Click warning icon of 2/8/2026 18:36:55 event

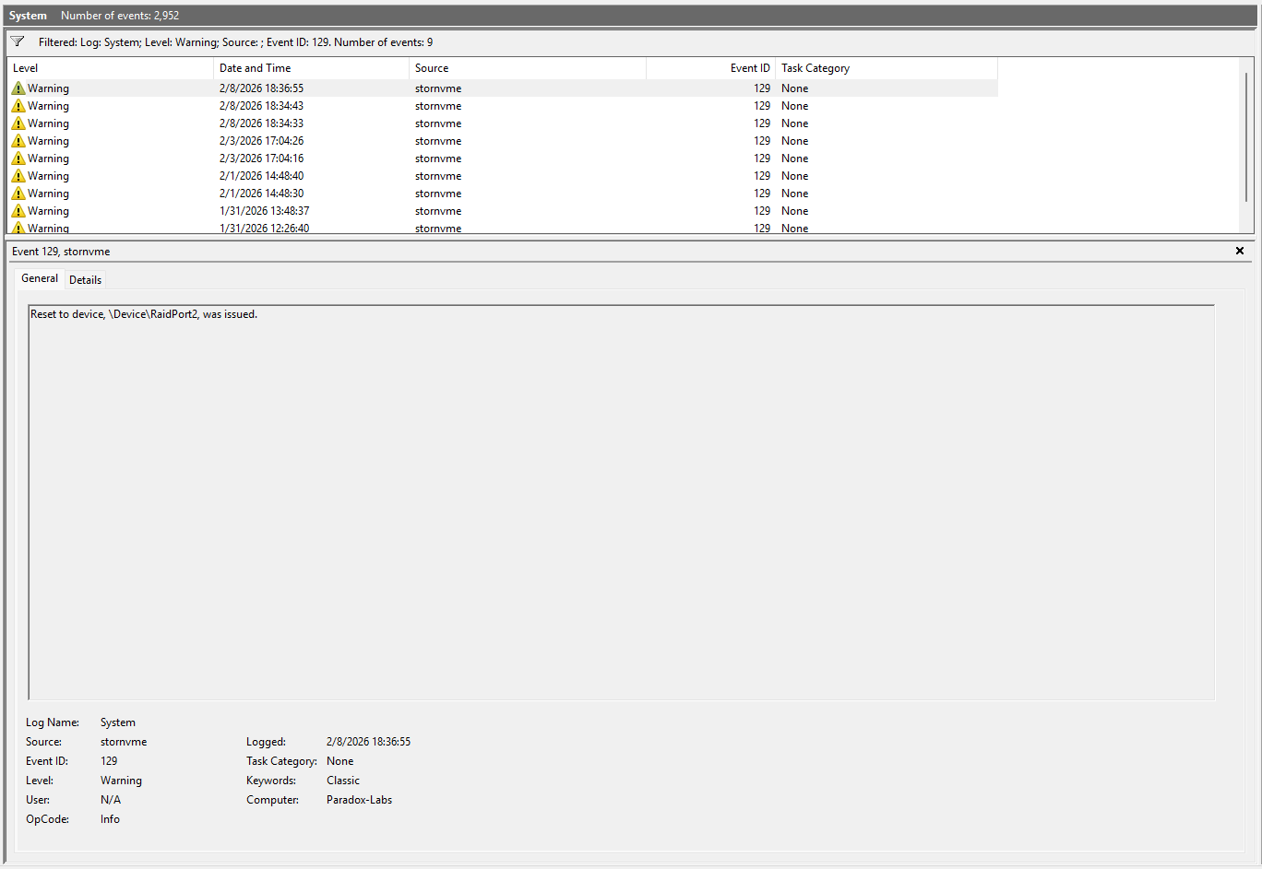(18, 88)
